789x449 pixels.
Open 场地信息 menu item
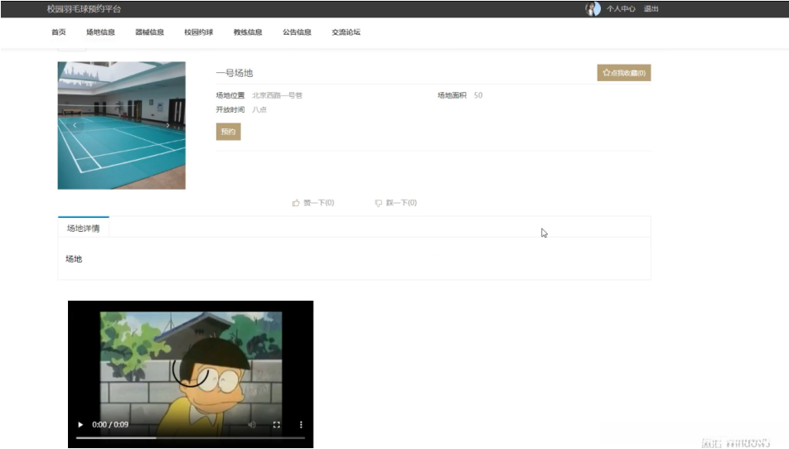[x=100, y=31]
